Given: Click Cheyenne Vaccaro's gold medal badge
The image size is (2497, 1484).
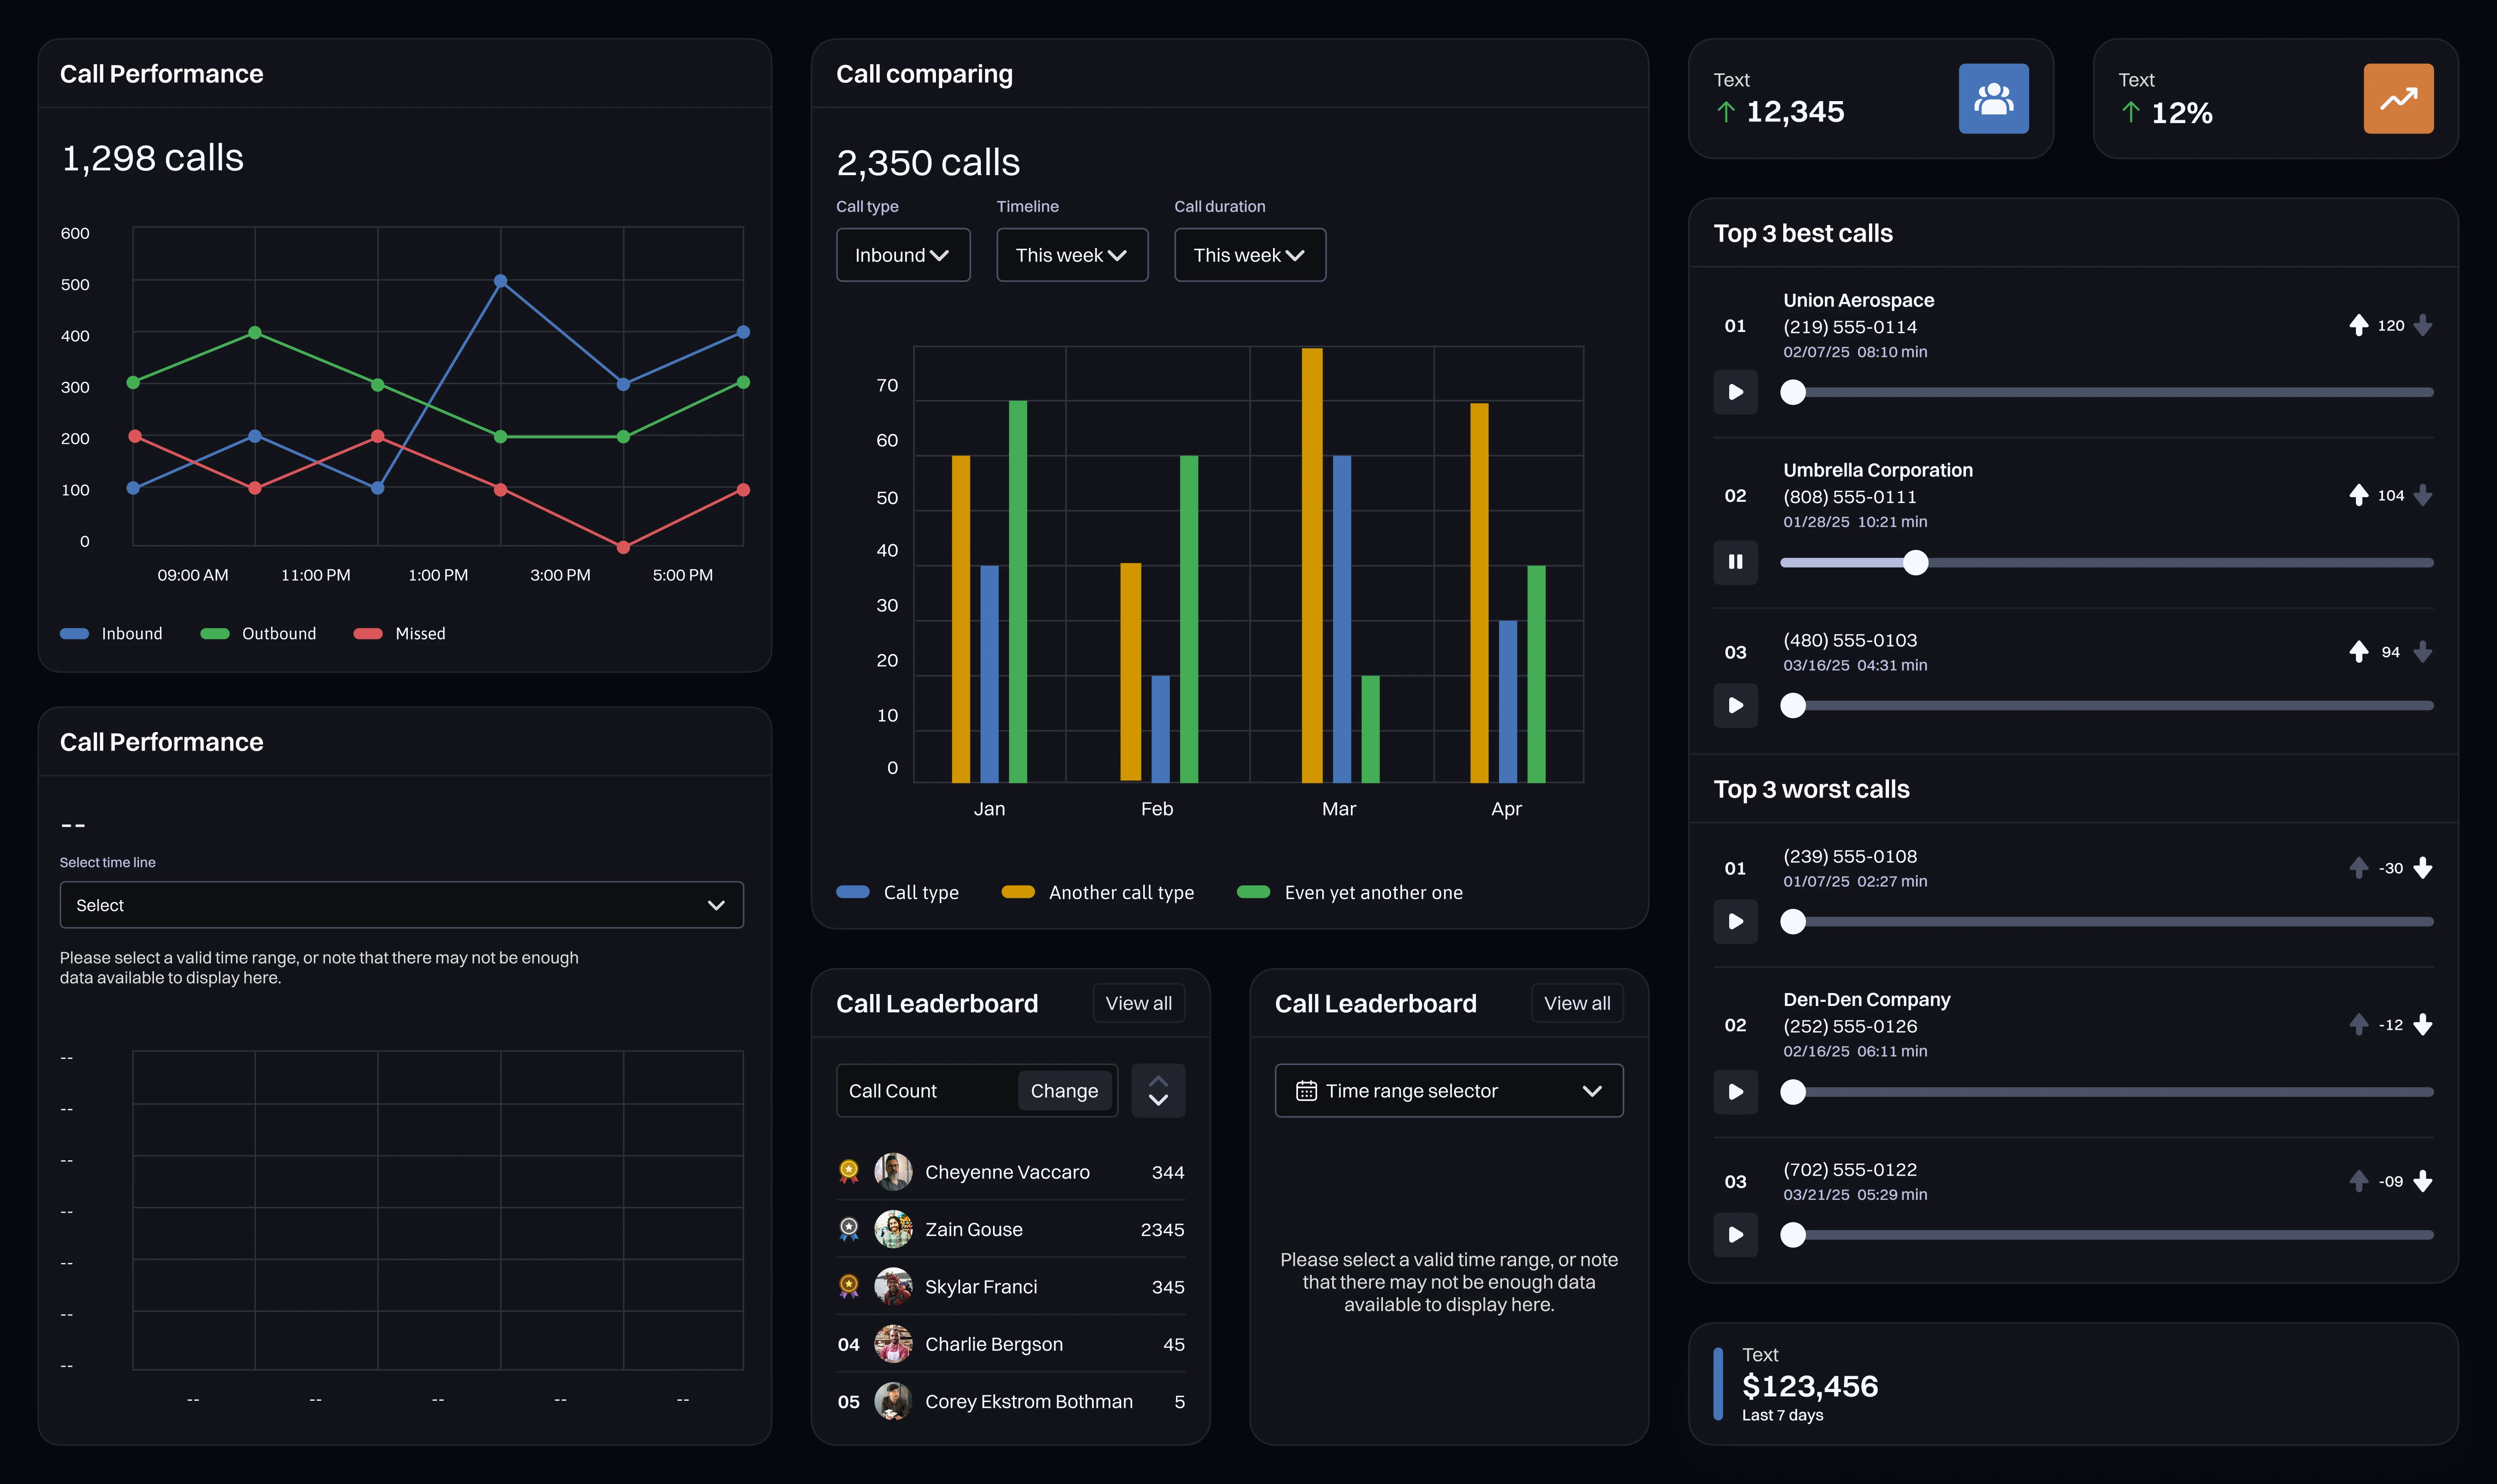Looking at the screenshot, I should [x=849, y=1171].
